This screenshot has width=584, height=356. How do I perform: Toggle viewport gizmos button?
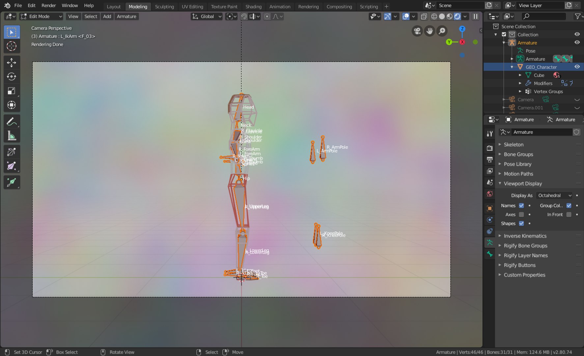pos(387,16)
